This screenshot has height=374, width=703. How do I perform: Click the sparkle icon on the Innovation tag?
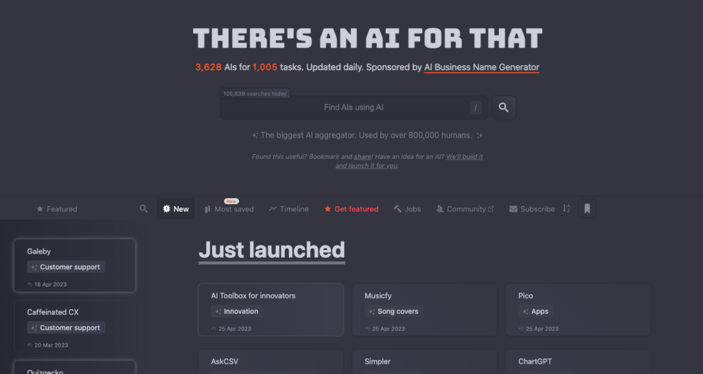(x=218, y=312)
